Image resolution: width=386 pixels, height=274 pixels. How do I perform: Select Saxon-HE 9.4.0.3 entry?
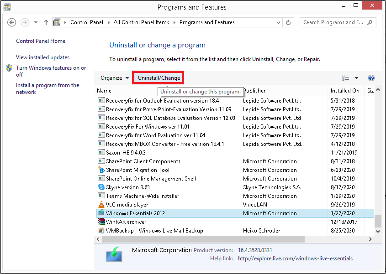[x=126, y=153]
